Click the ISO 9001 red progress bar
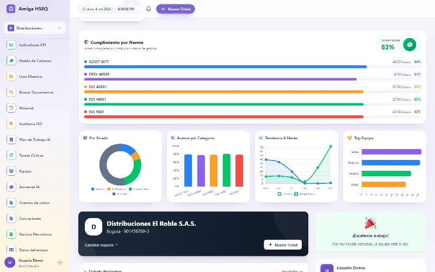435x272 pixels. tap(223, 117)
